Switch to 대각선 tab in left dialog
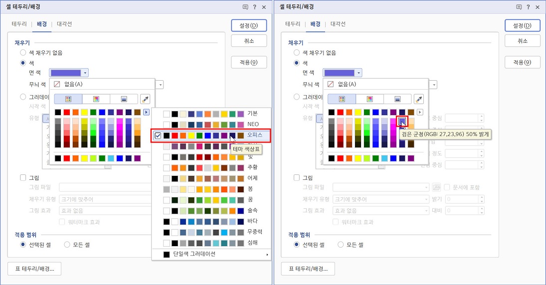 point(64,24)
